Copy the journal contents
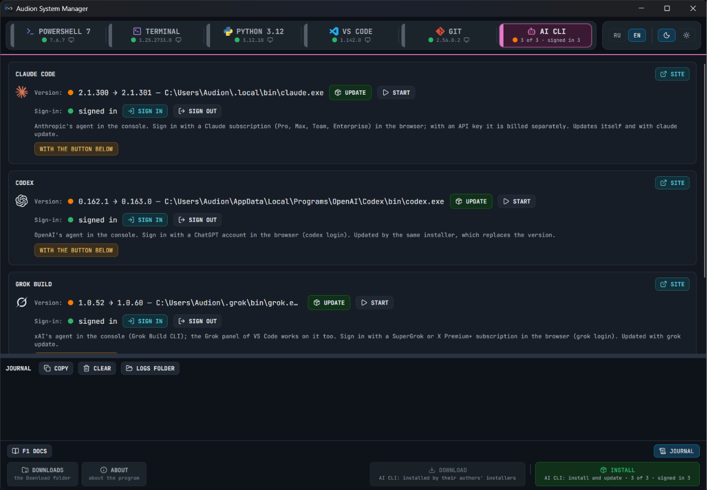This screenshot has height=490, width=707. click(56, 368)
